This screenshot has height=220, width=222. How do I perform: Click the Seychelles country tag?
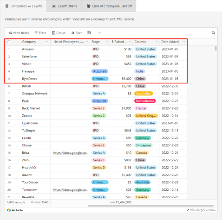pyautogui.click(x=144, y=94)
